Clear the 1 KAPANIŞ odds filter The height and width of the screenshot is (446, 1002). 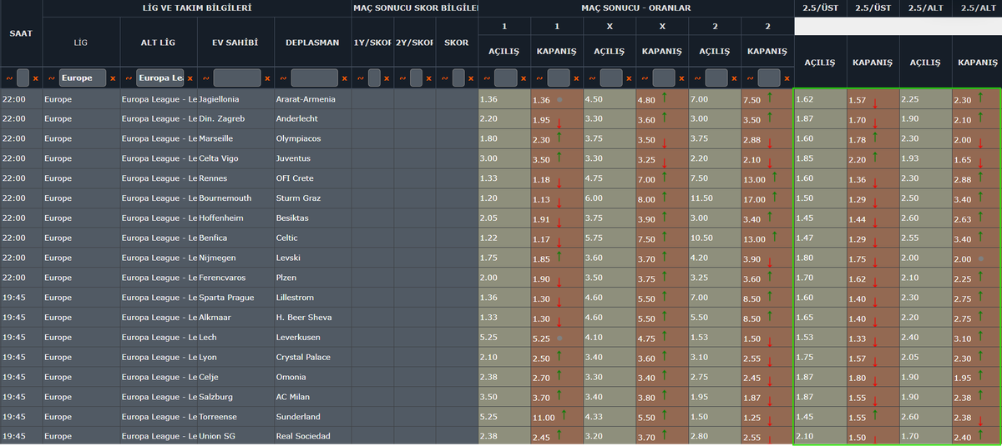tap(576, 78)
